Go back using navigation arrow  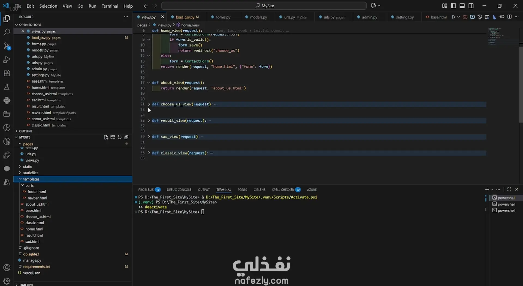146,6
